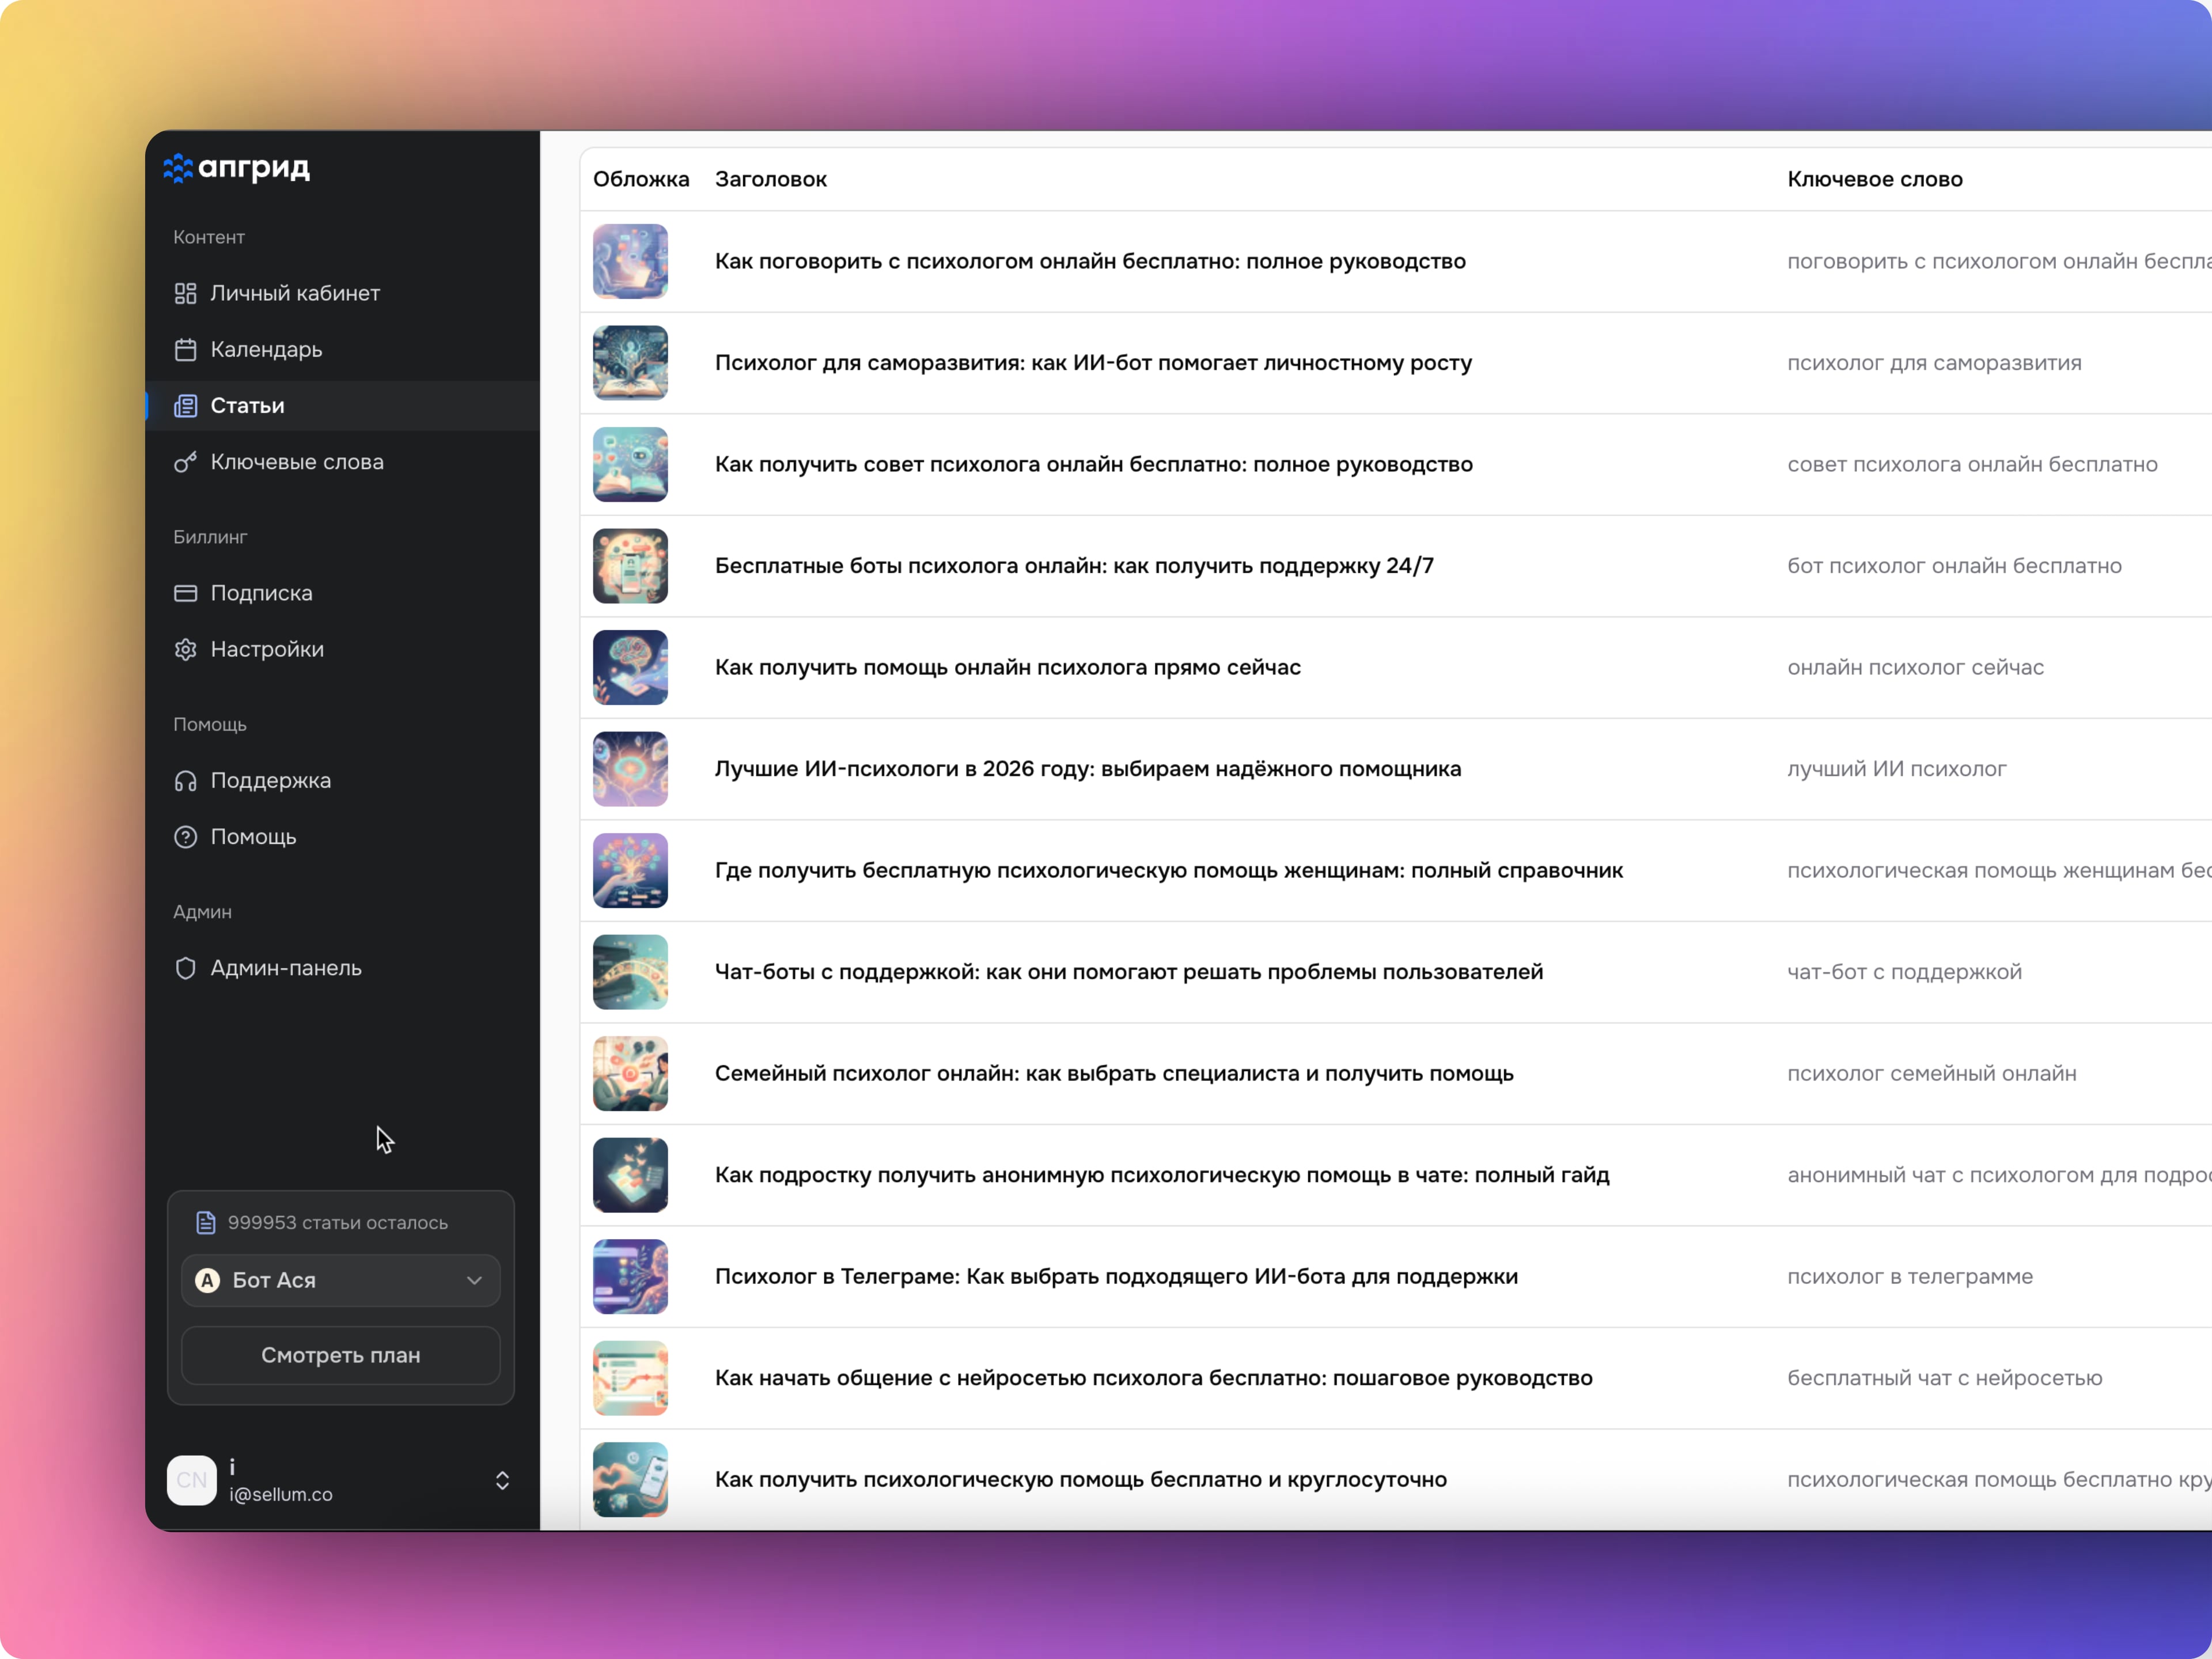The height and width of the screenshot is (1659, 2212).
Task: Click keyword 'лучший ИИ психолог'
Action: 1896,769
